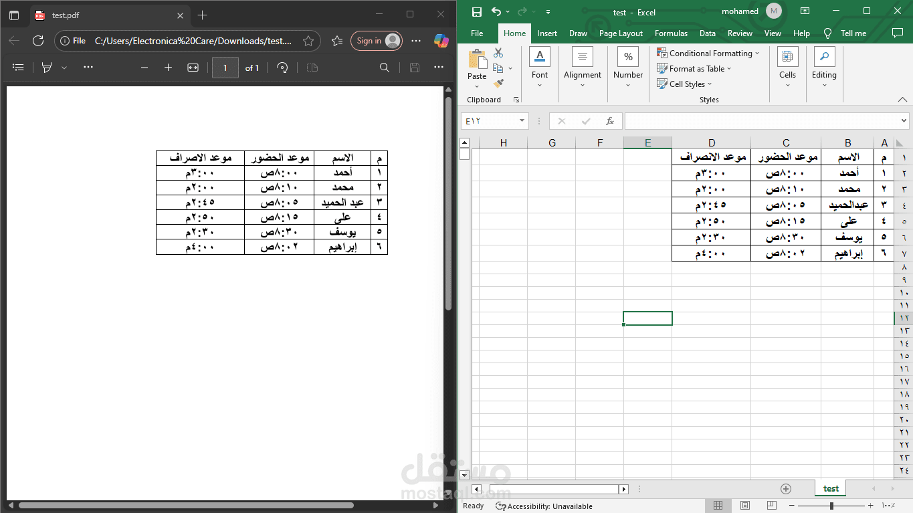Click the Name Box showing E12
This screenshot has height=513, width=913.
[490, 121]
